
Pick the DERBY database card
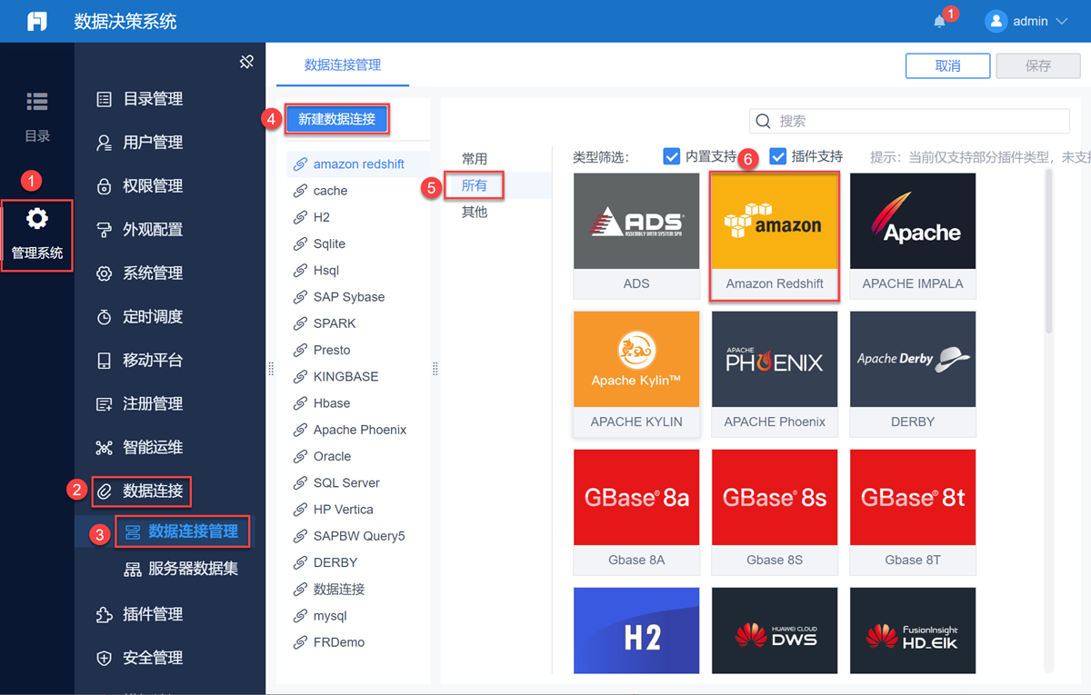tap(913, 374)
